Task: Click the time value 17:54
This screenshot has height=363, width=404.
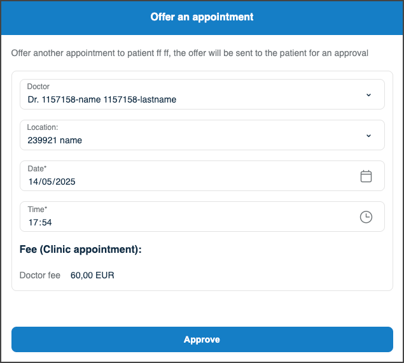Action: [x=40, y=222]
